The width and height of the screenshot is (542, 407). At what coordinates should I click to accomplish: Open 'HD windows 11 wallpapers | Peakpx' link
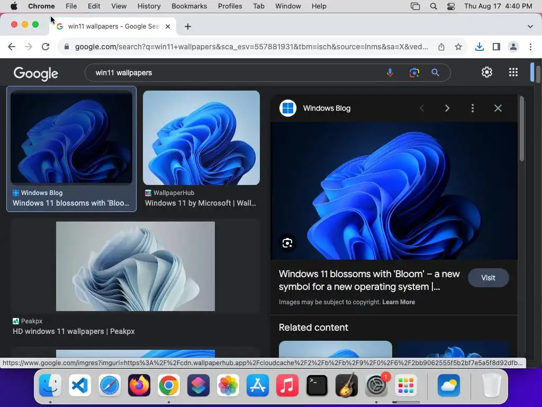[x=74, y=332]
